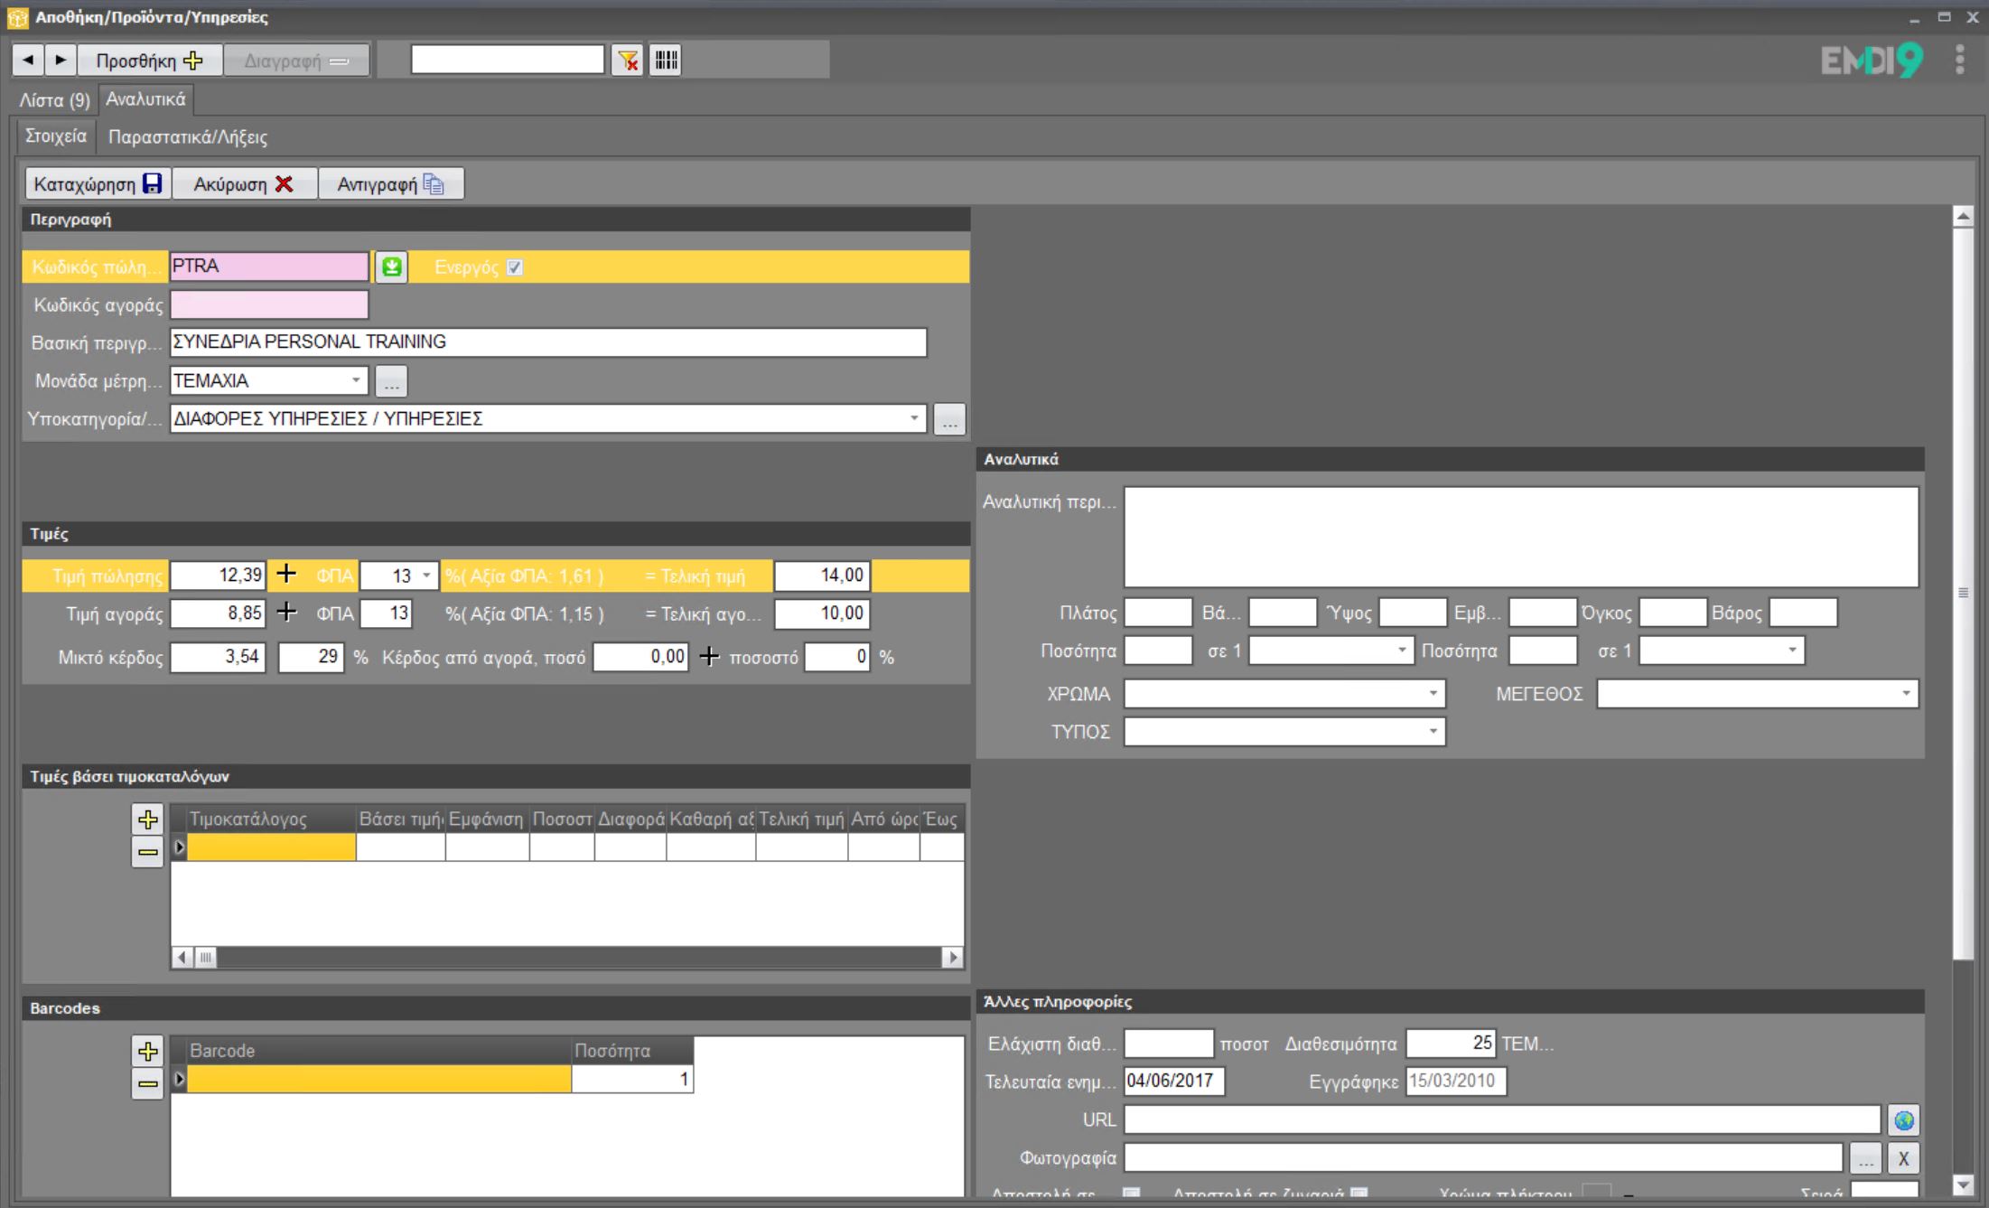This screenshot has height=1208, width=1989.
Task: Go to previous record arrow
Action: 28,61
